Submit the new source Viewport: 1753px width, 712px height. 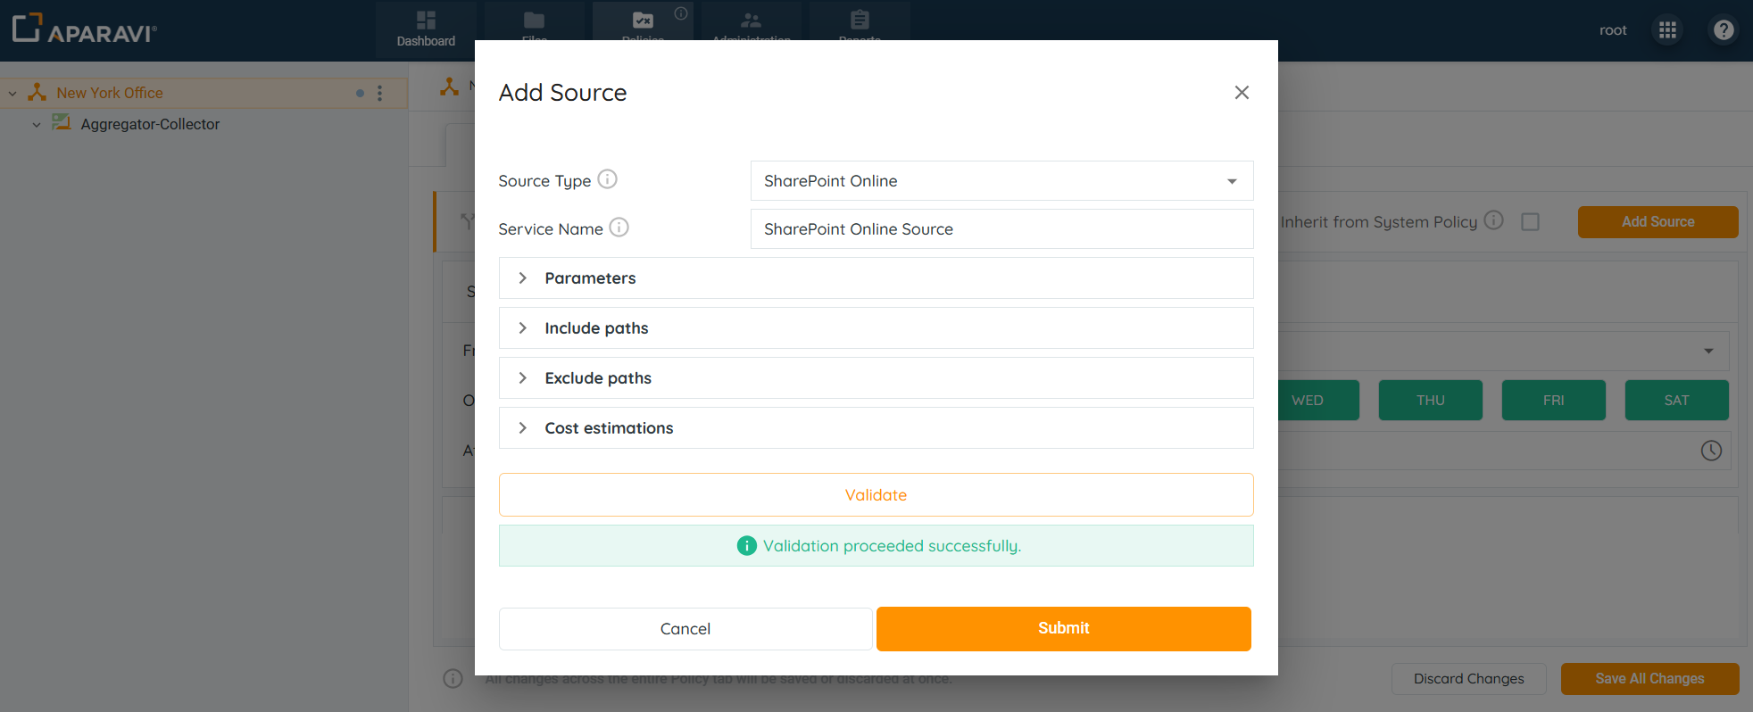[x=1063, y=628]
